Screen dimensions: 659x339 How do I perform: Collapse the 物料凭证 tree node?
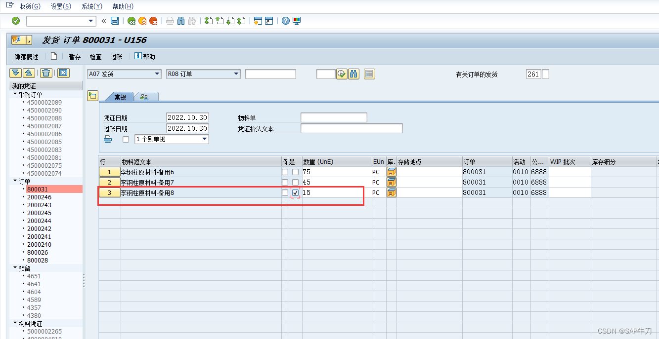pyautogui.click(x=15, y=323)
